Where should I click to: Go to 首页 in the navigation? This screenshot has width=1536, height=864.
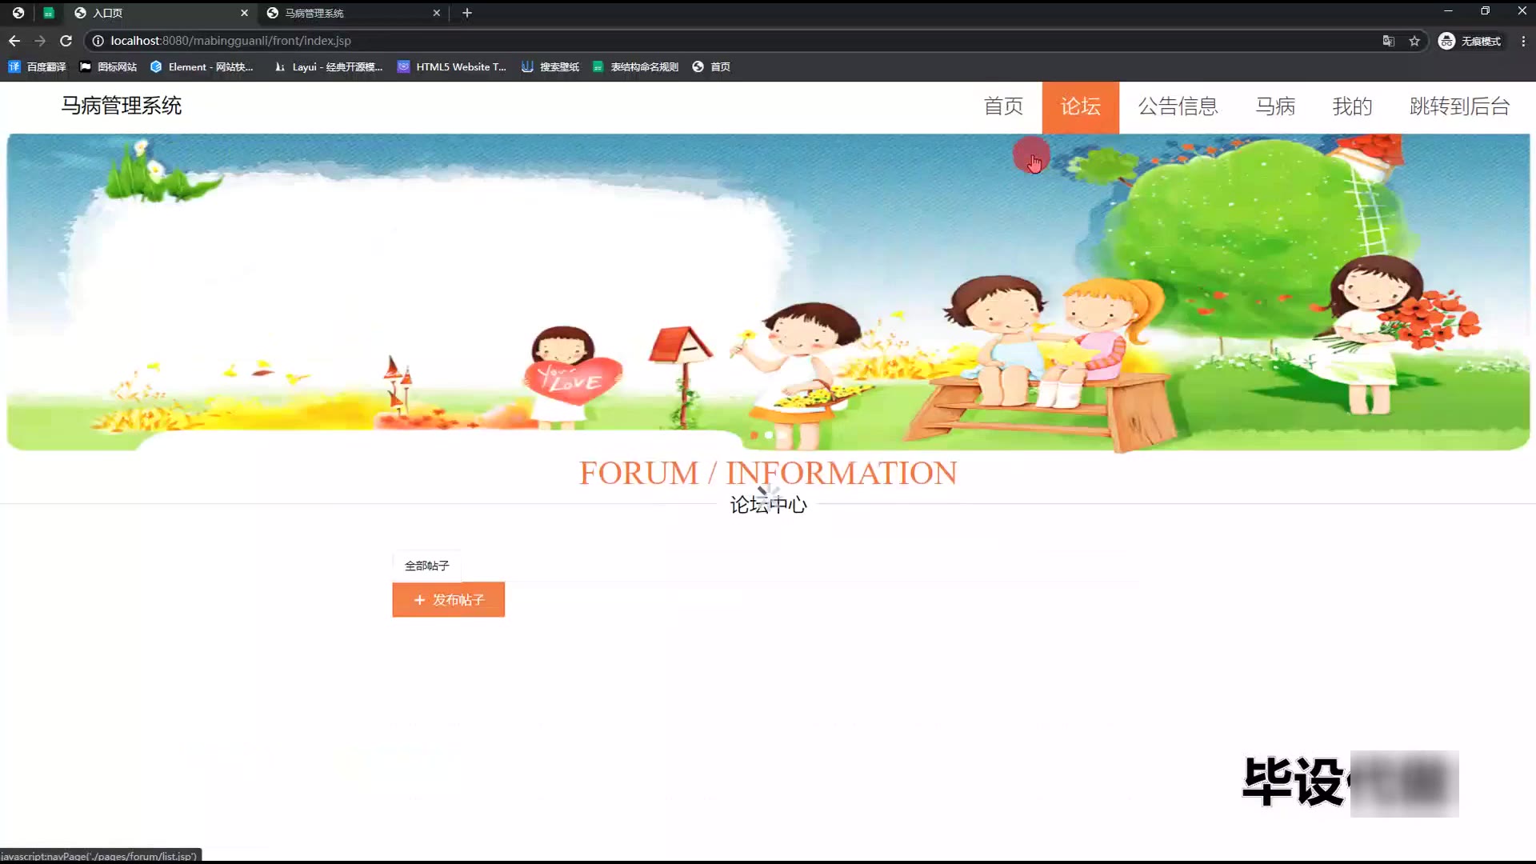1003,106
